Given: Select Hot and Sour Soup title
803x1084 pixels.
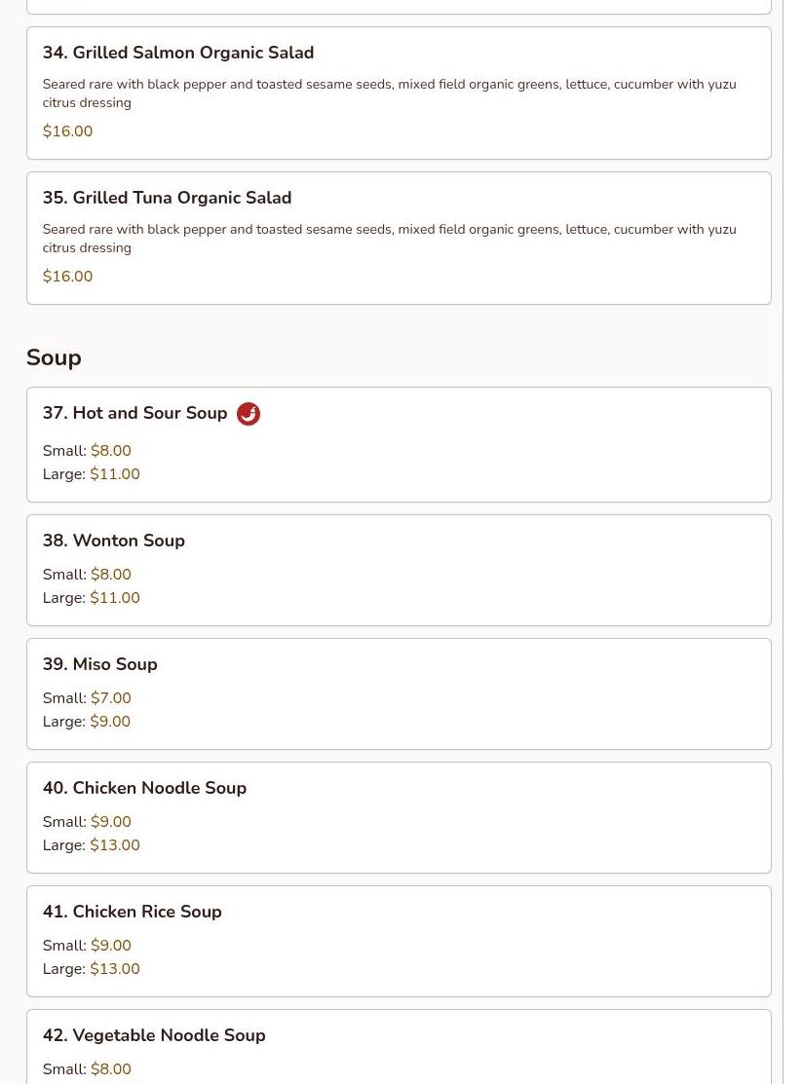Looking at the screenshot, I should click(x=134, y=413).
